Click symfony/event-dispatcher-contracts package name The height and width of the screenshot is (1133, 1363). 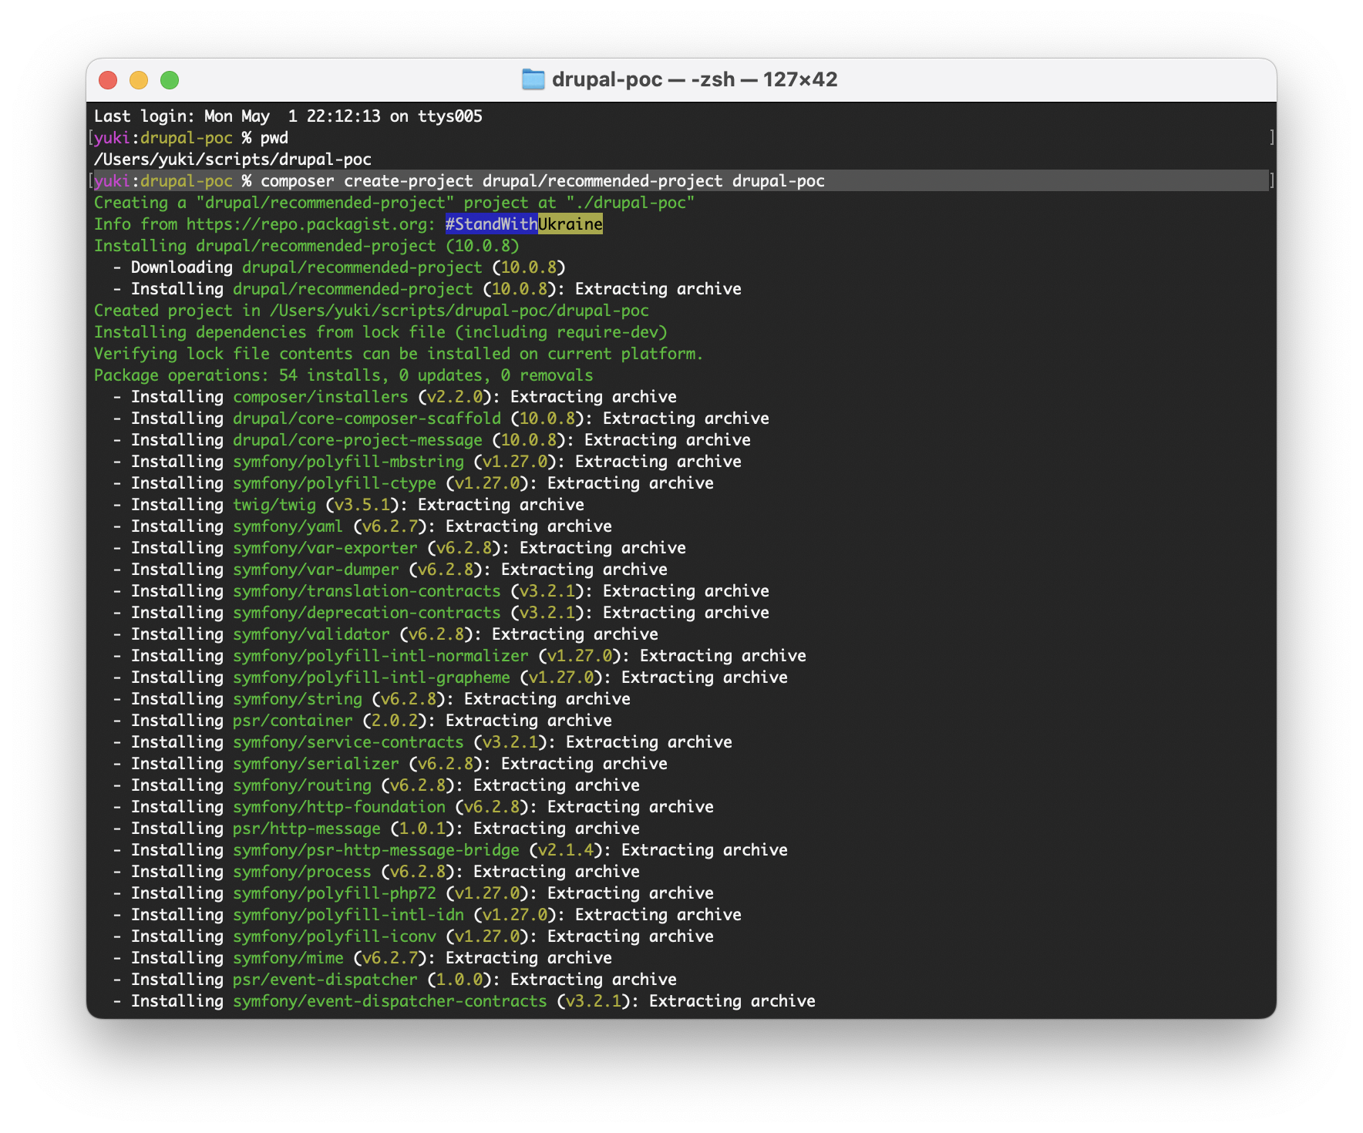pyautogui.click(x=390, y=1001)
